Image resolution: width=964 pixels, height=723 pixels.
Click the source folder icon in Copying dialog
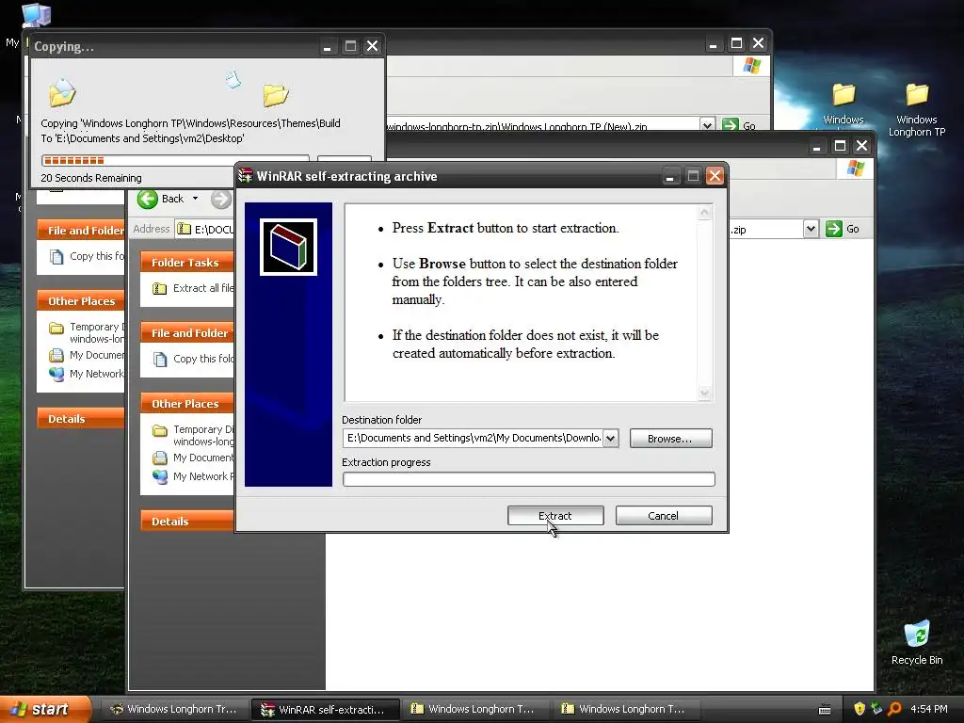coord(62,93)
